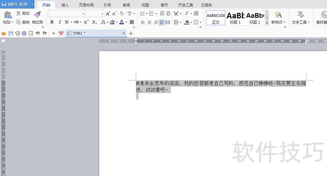Open the font name dropdown
Image resolution: width=327 pixels, height=176 pixels.
point(83,14)
